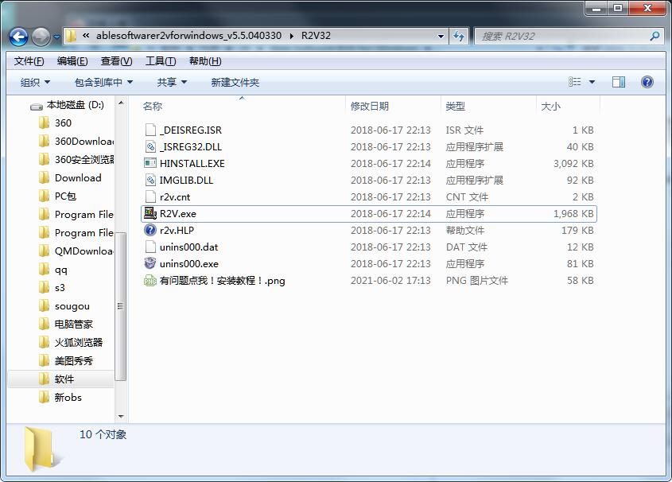Screen dimensions: 672x482
Task: Click the 帮助文件 type cell
Action: click(465, 230)
